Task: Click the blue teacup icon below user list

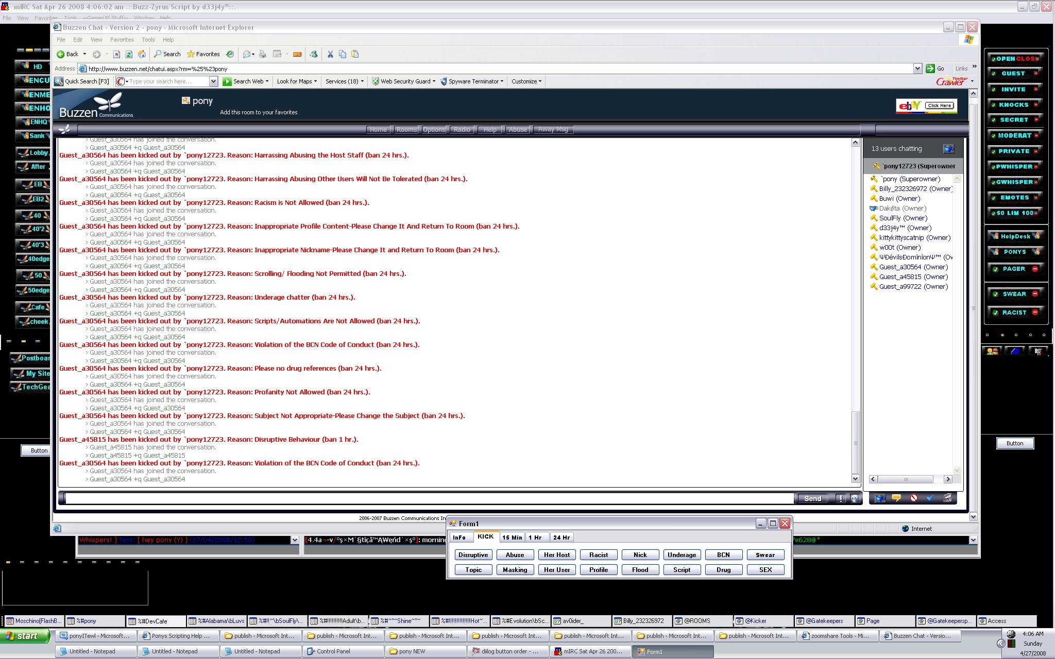Action: coord(880,498)
